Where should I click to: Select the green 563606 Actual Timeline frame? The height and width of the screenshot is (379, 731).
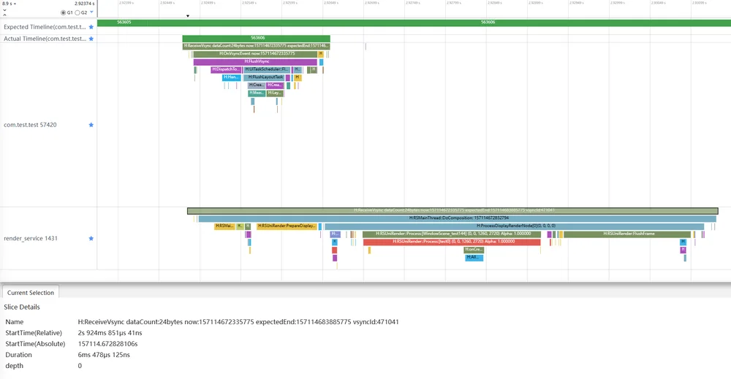[x=256, y=38]
